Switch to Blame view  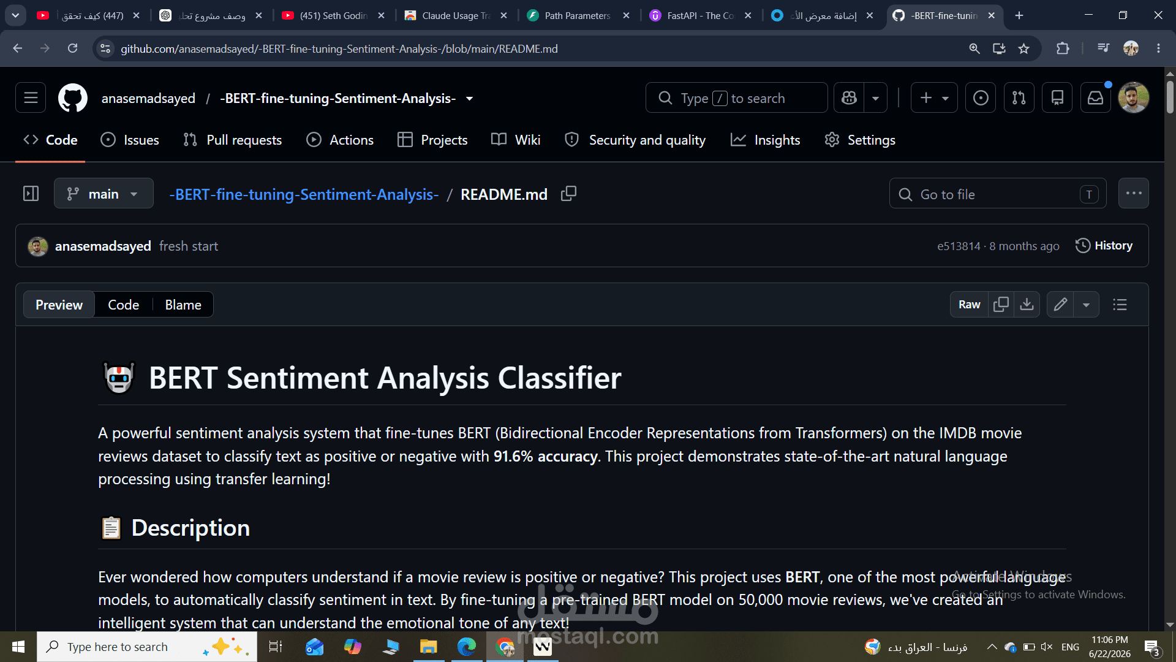tap(183, 305)
